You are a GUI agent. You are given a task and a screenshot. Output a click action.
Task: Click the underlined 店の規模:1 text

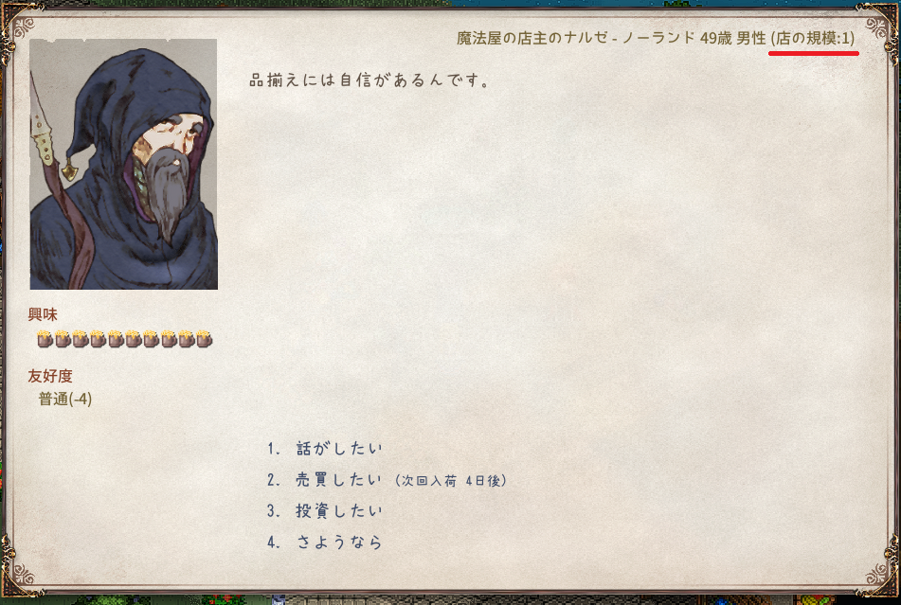pyautogui.click(x=813, y=39)
